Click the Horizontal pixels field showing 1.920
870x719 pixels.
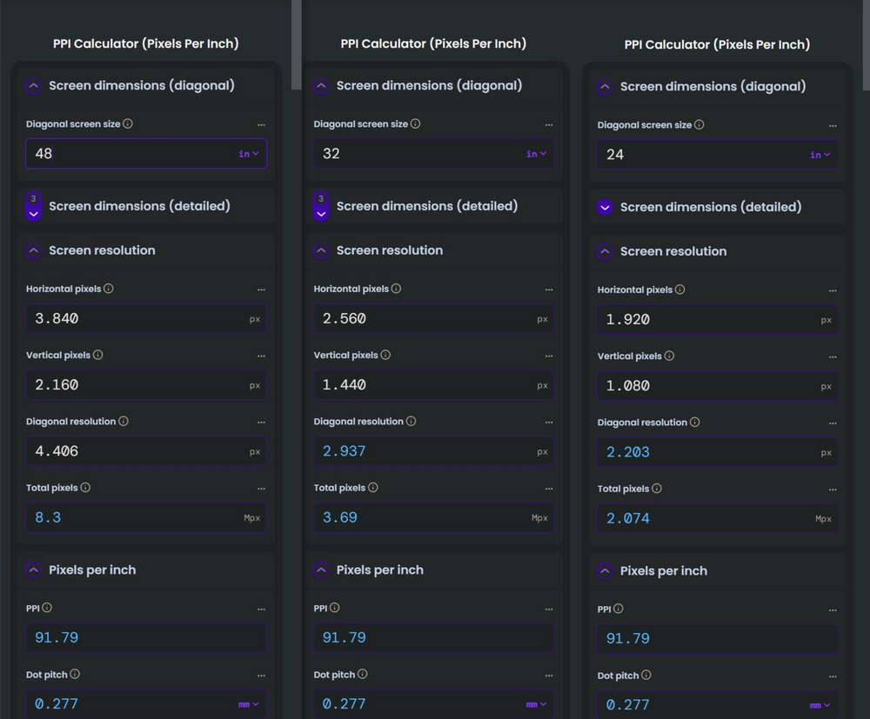point(705,320)
